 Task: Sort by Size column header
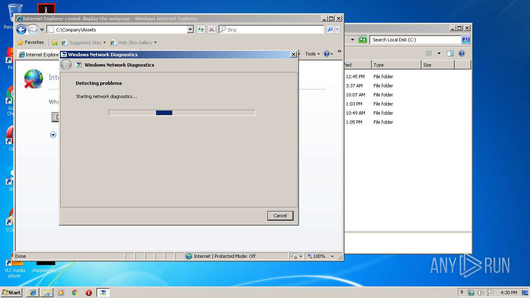tap(438, 65)
